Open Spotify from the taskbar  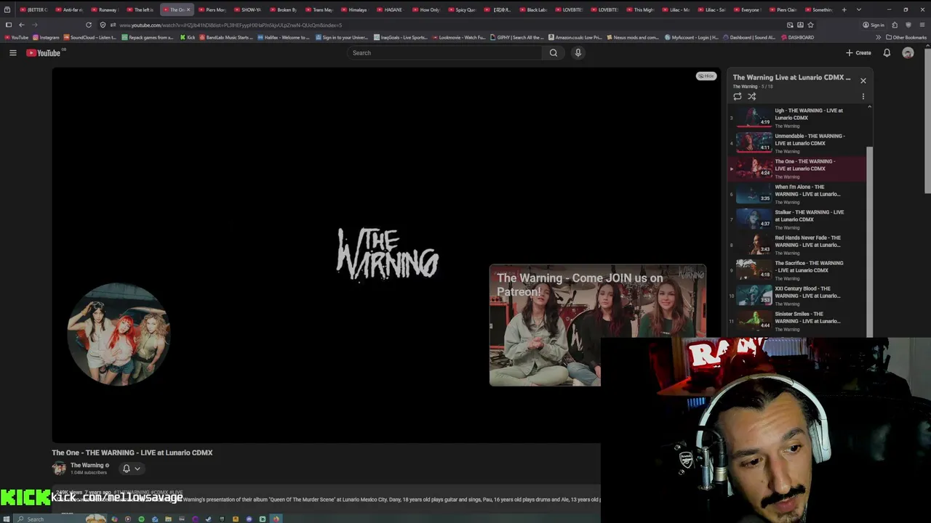click(141, 519)
